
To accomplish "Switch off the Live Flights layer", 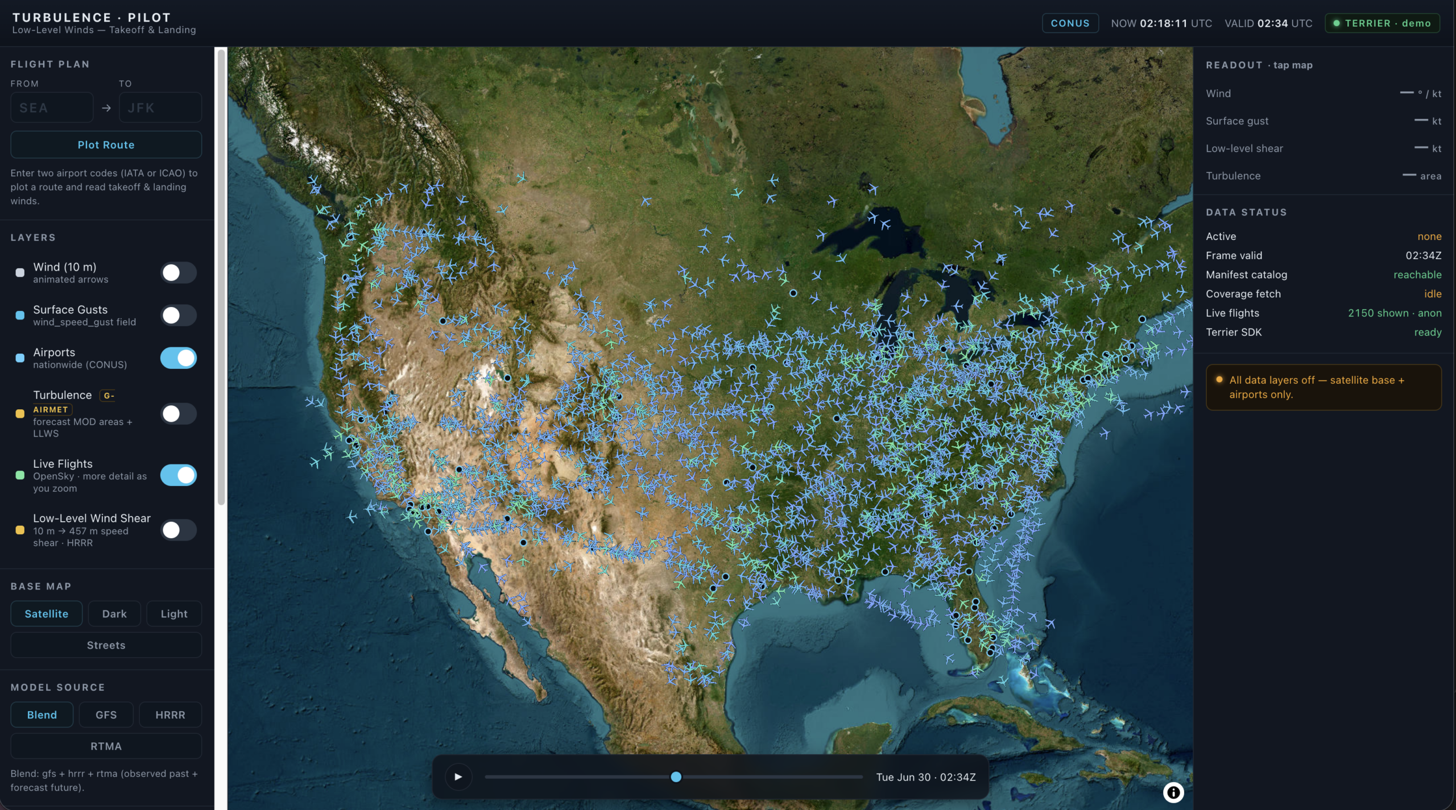I will pos(178,475).
